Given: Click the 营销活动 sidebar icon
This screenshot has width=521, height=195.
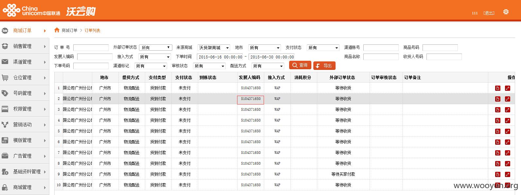Looking at the screenshot, I should click(x=5, y=124).
